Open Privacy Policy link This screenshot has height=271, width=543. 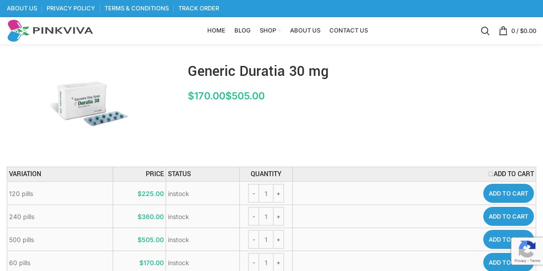click(x=71, y=8)
